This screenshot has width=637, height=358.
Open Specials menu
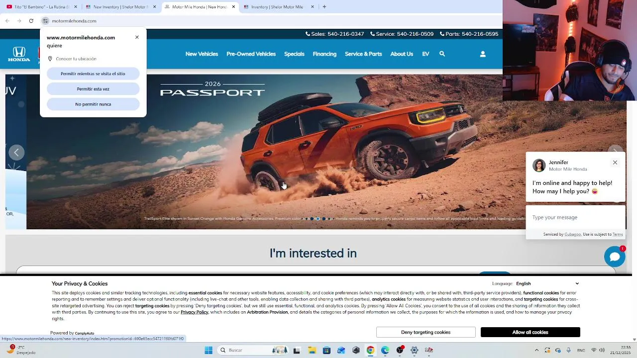[x=294, y=54]
